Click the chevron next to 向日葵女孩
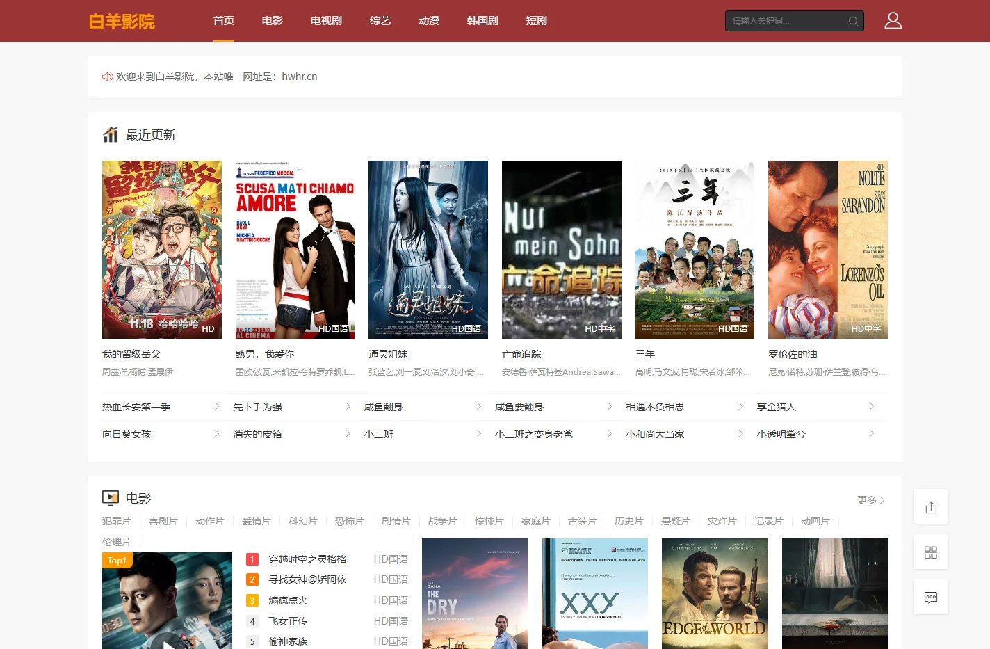The width and height of the screenshot is (990, 649). click(217, 433)
